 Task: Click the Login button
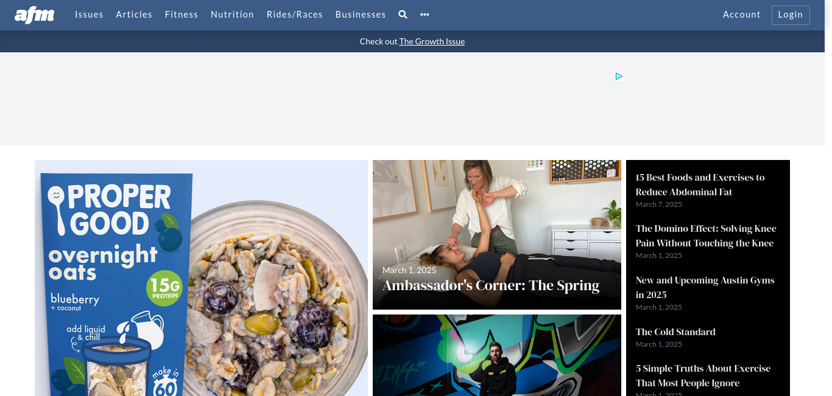791,15
